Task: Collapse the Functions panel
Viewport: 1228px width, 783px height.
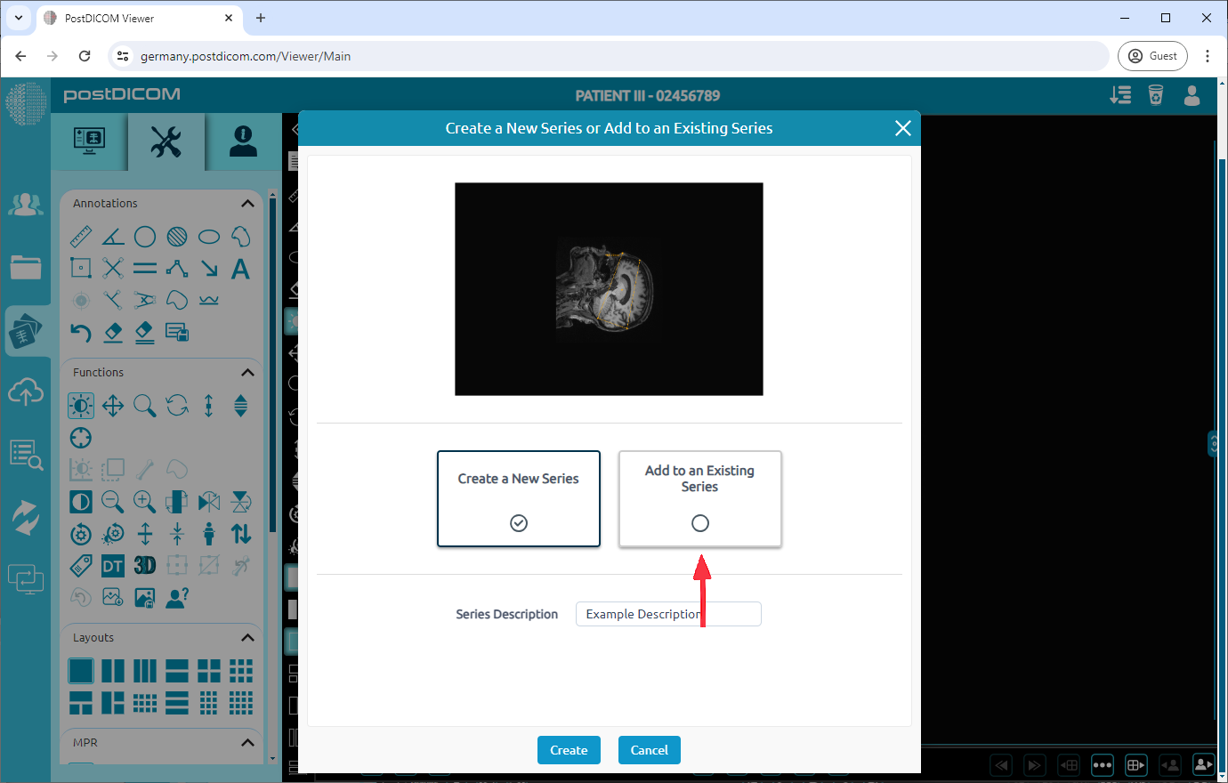Action: pyautogui.click(x=247, y=373)
